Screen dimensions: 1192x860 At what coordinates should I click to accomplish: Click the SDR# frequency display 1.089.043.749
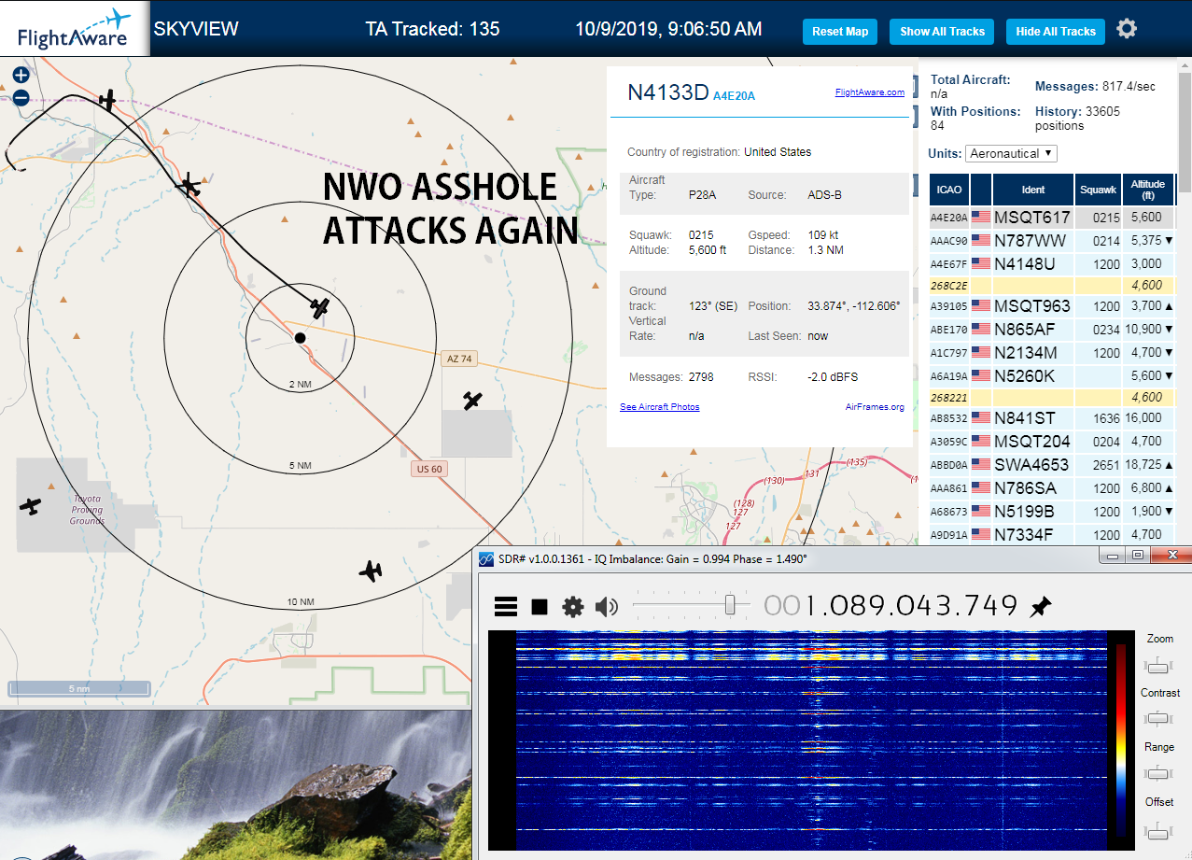coord(890,606)
